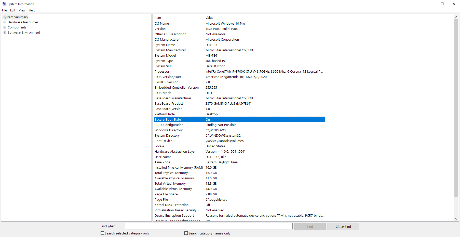Select the OS Manufacturer row

(239, 40)
